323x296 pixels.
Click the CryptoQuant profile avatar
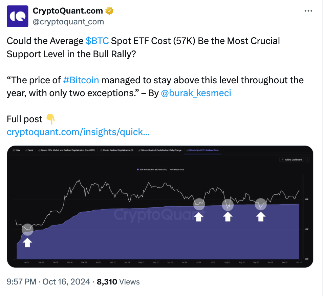click(17, 16)
